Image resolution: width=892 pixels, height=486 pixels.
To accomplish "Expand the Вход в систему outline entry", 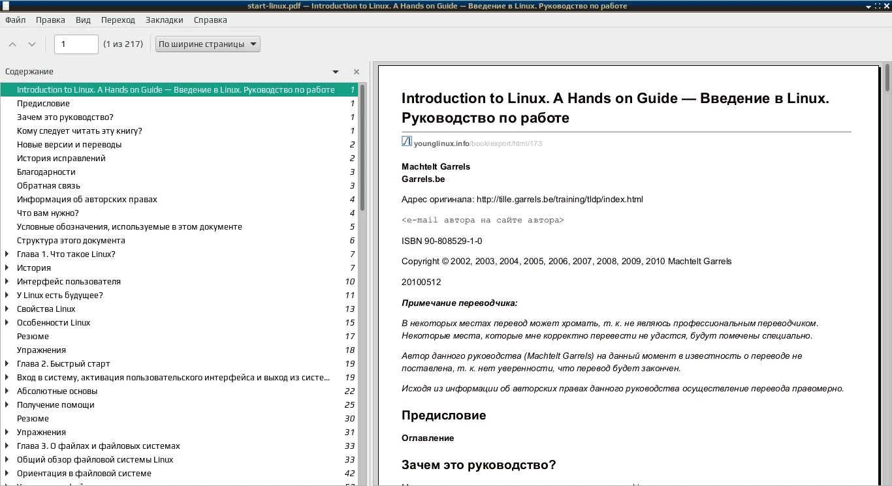I will (x=7, y=378).
